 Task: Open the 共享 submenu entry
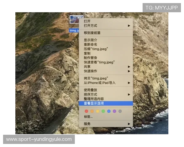106,67
